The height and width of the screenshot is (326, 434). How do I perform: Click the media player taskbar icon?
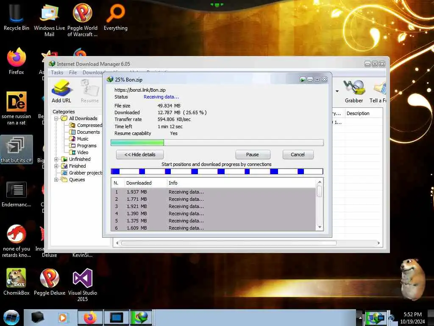(63, 318)
